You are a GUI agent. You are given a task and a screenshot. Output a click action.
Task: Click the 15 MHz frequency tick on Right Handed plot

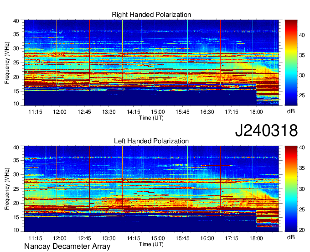[x=16, y=91]
